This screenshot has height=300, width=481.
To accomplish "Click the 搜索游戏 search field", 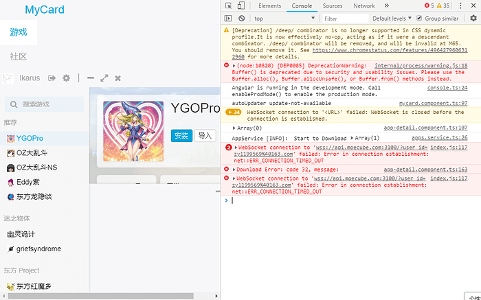I will (x=45, y=104).
